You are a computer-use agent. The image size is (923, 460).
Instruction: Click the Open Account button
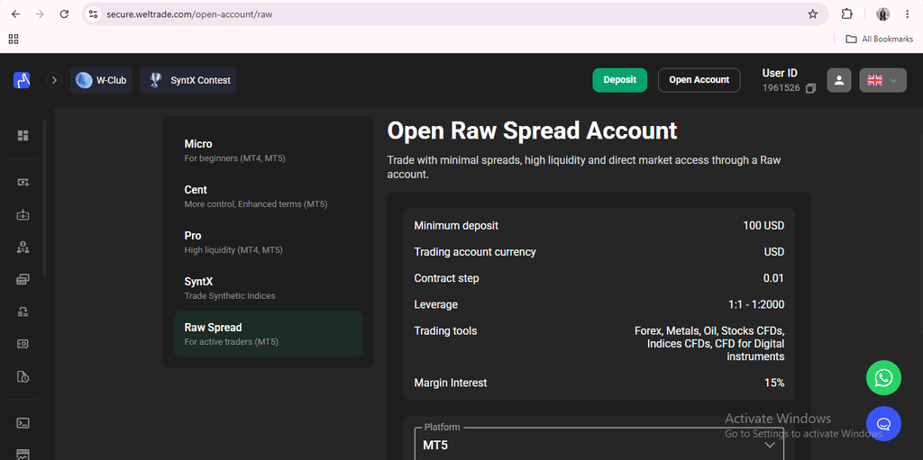(699, 80)
